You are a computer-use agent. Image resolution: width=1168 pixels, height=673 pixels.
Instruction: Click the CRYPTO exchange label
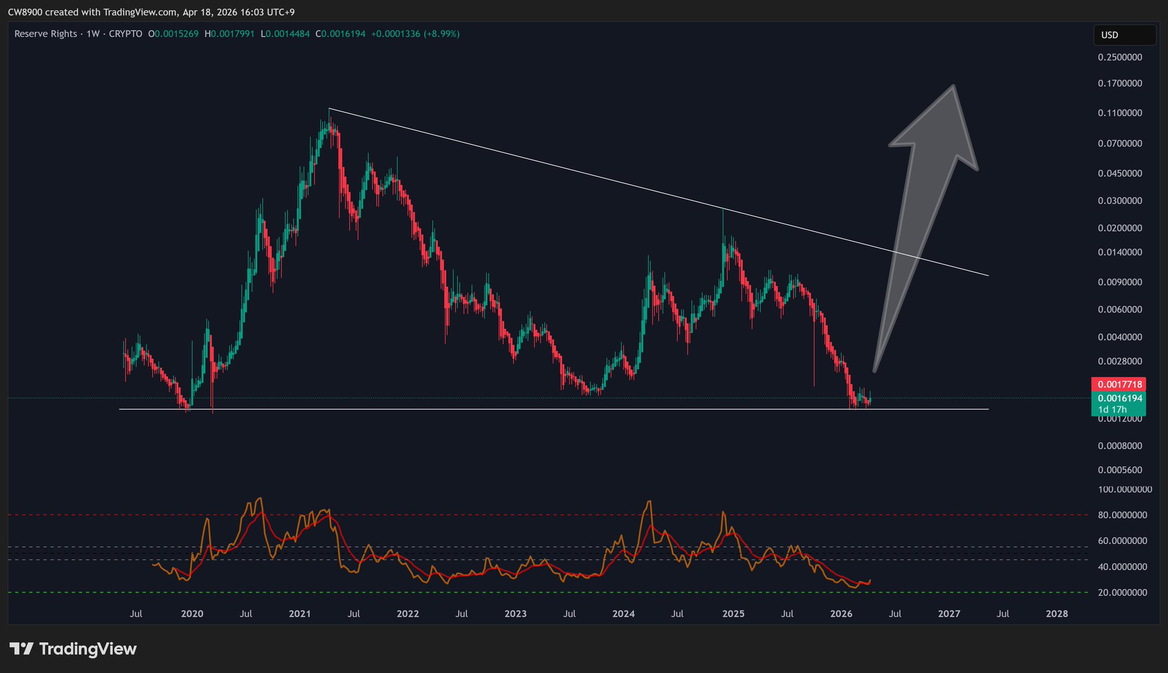tap(125, 34)
